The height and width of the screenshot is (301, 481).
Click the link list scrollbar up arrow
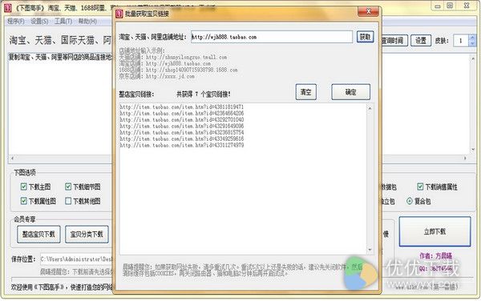(x=370, y=108)
